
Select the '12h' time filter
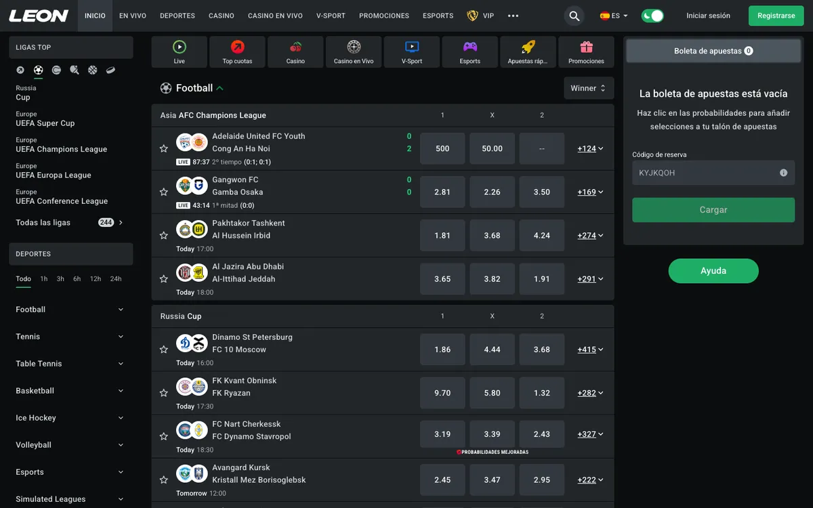point(96,278)
